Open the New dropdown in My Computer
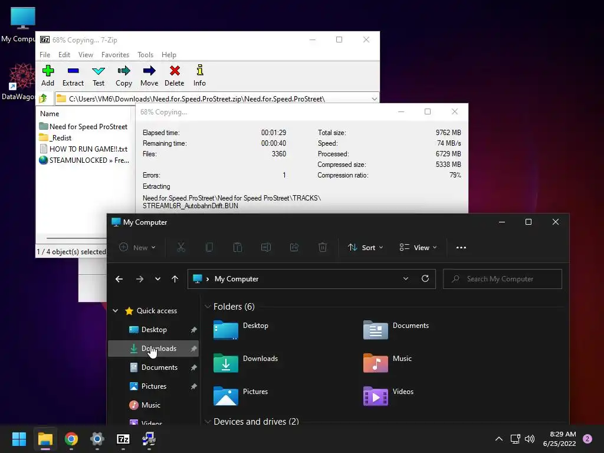The width and height of the screenshot is (604, 453). click(x=137, y=247)
